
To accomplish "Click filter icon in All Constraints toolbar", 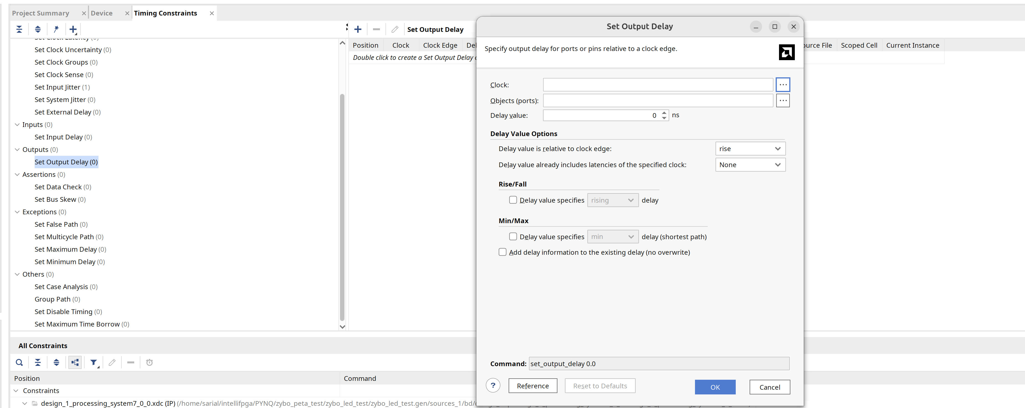I will pyautogui.click(x=94, y=362).
